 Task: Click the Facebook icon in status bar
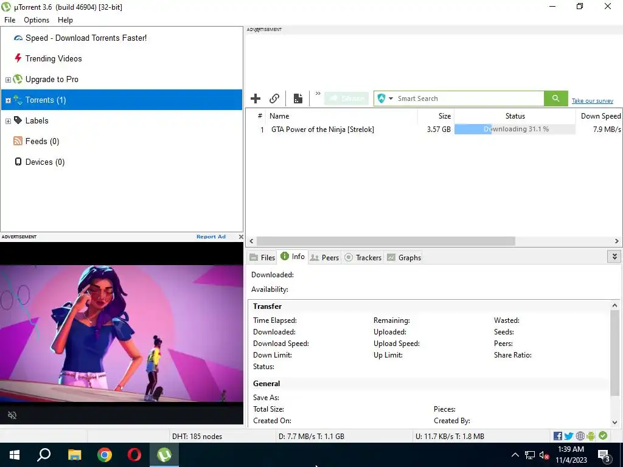tap(558, 437)
